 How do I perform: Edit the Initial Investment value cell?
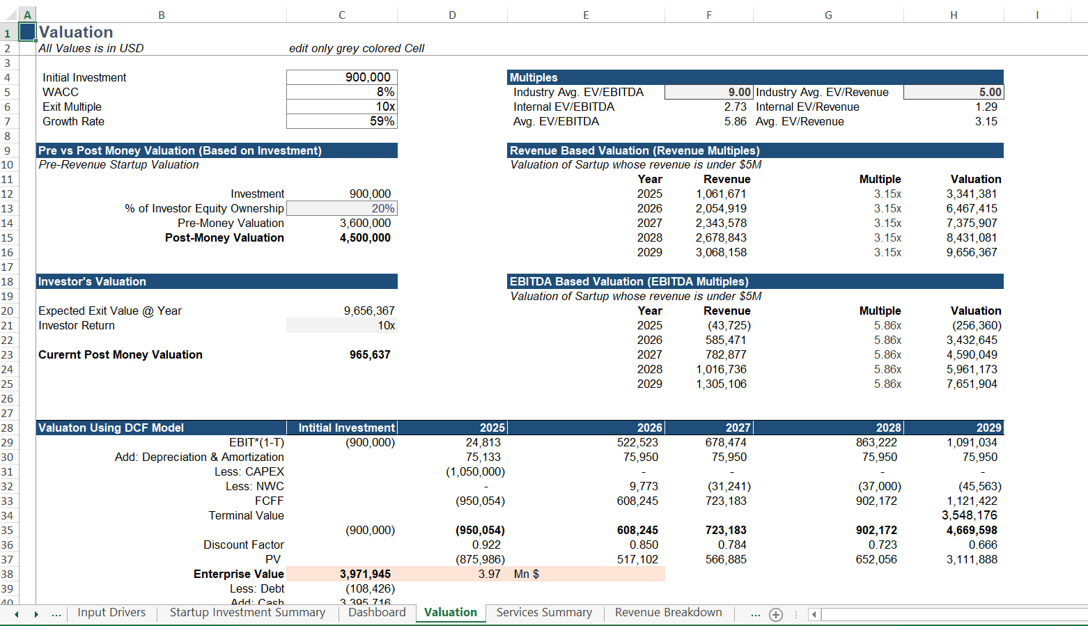coord(342,77)
